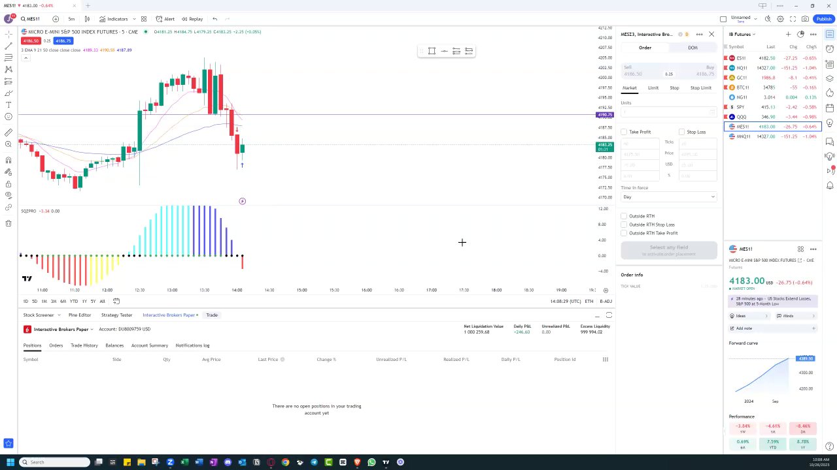Enable the Take Profit checkbox
The image size is (837, 470).
624,132
